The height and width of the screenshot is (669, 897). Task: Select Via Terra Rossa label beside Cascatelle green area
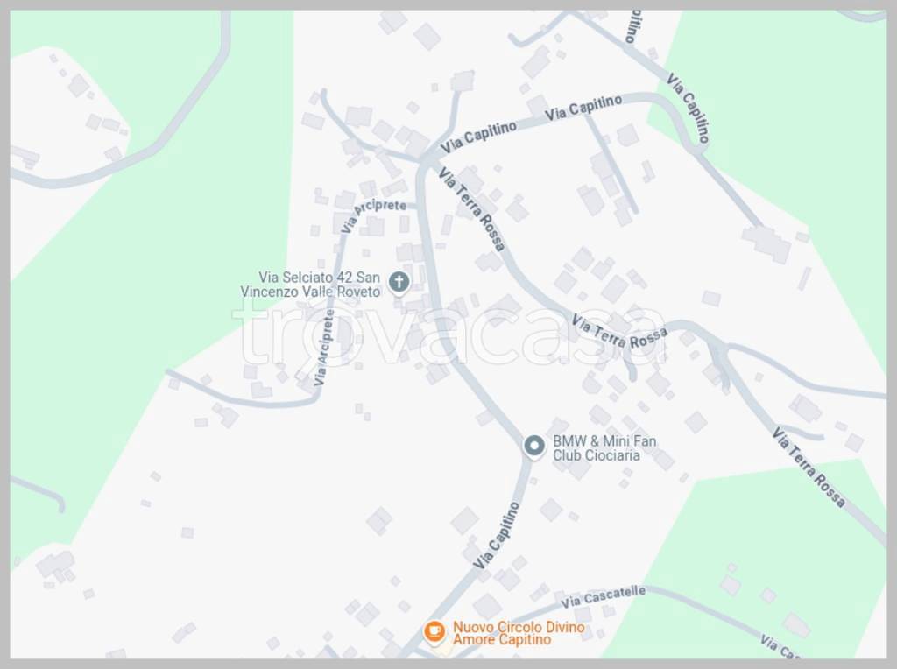(x=809, y=467)
